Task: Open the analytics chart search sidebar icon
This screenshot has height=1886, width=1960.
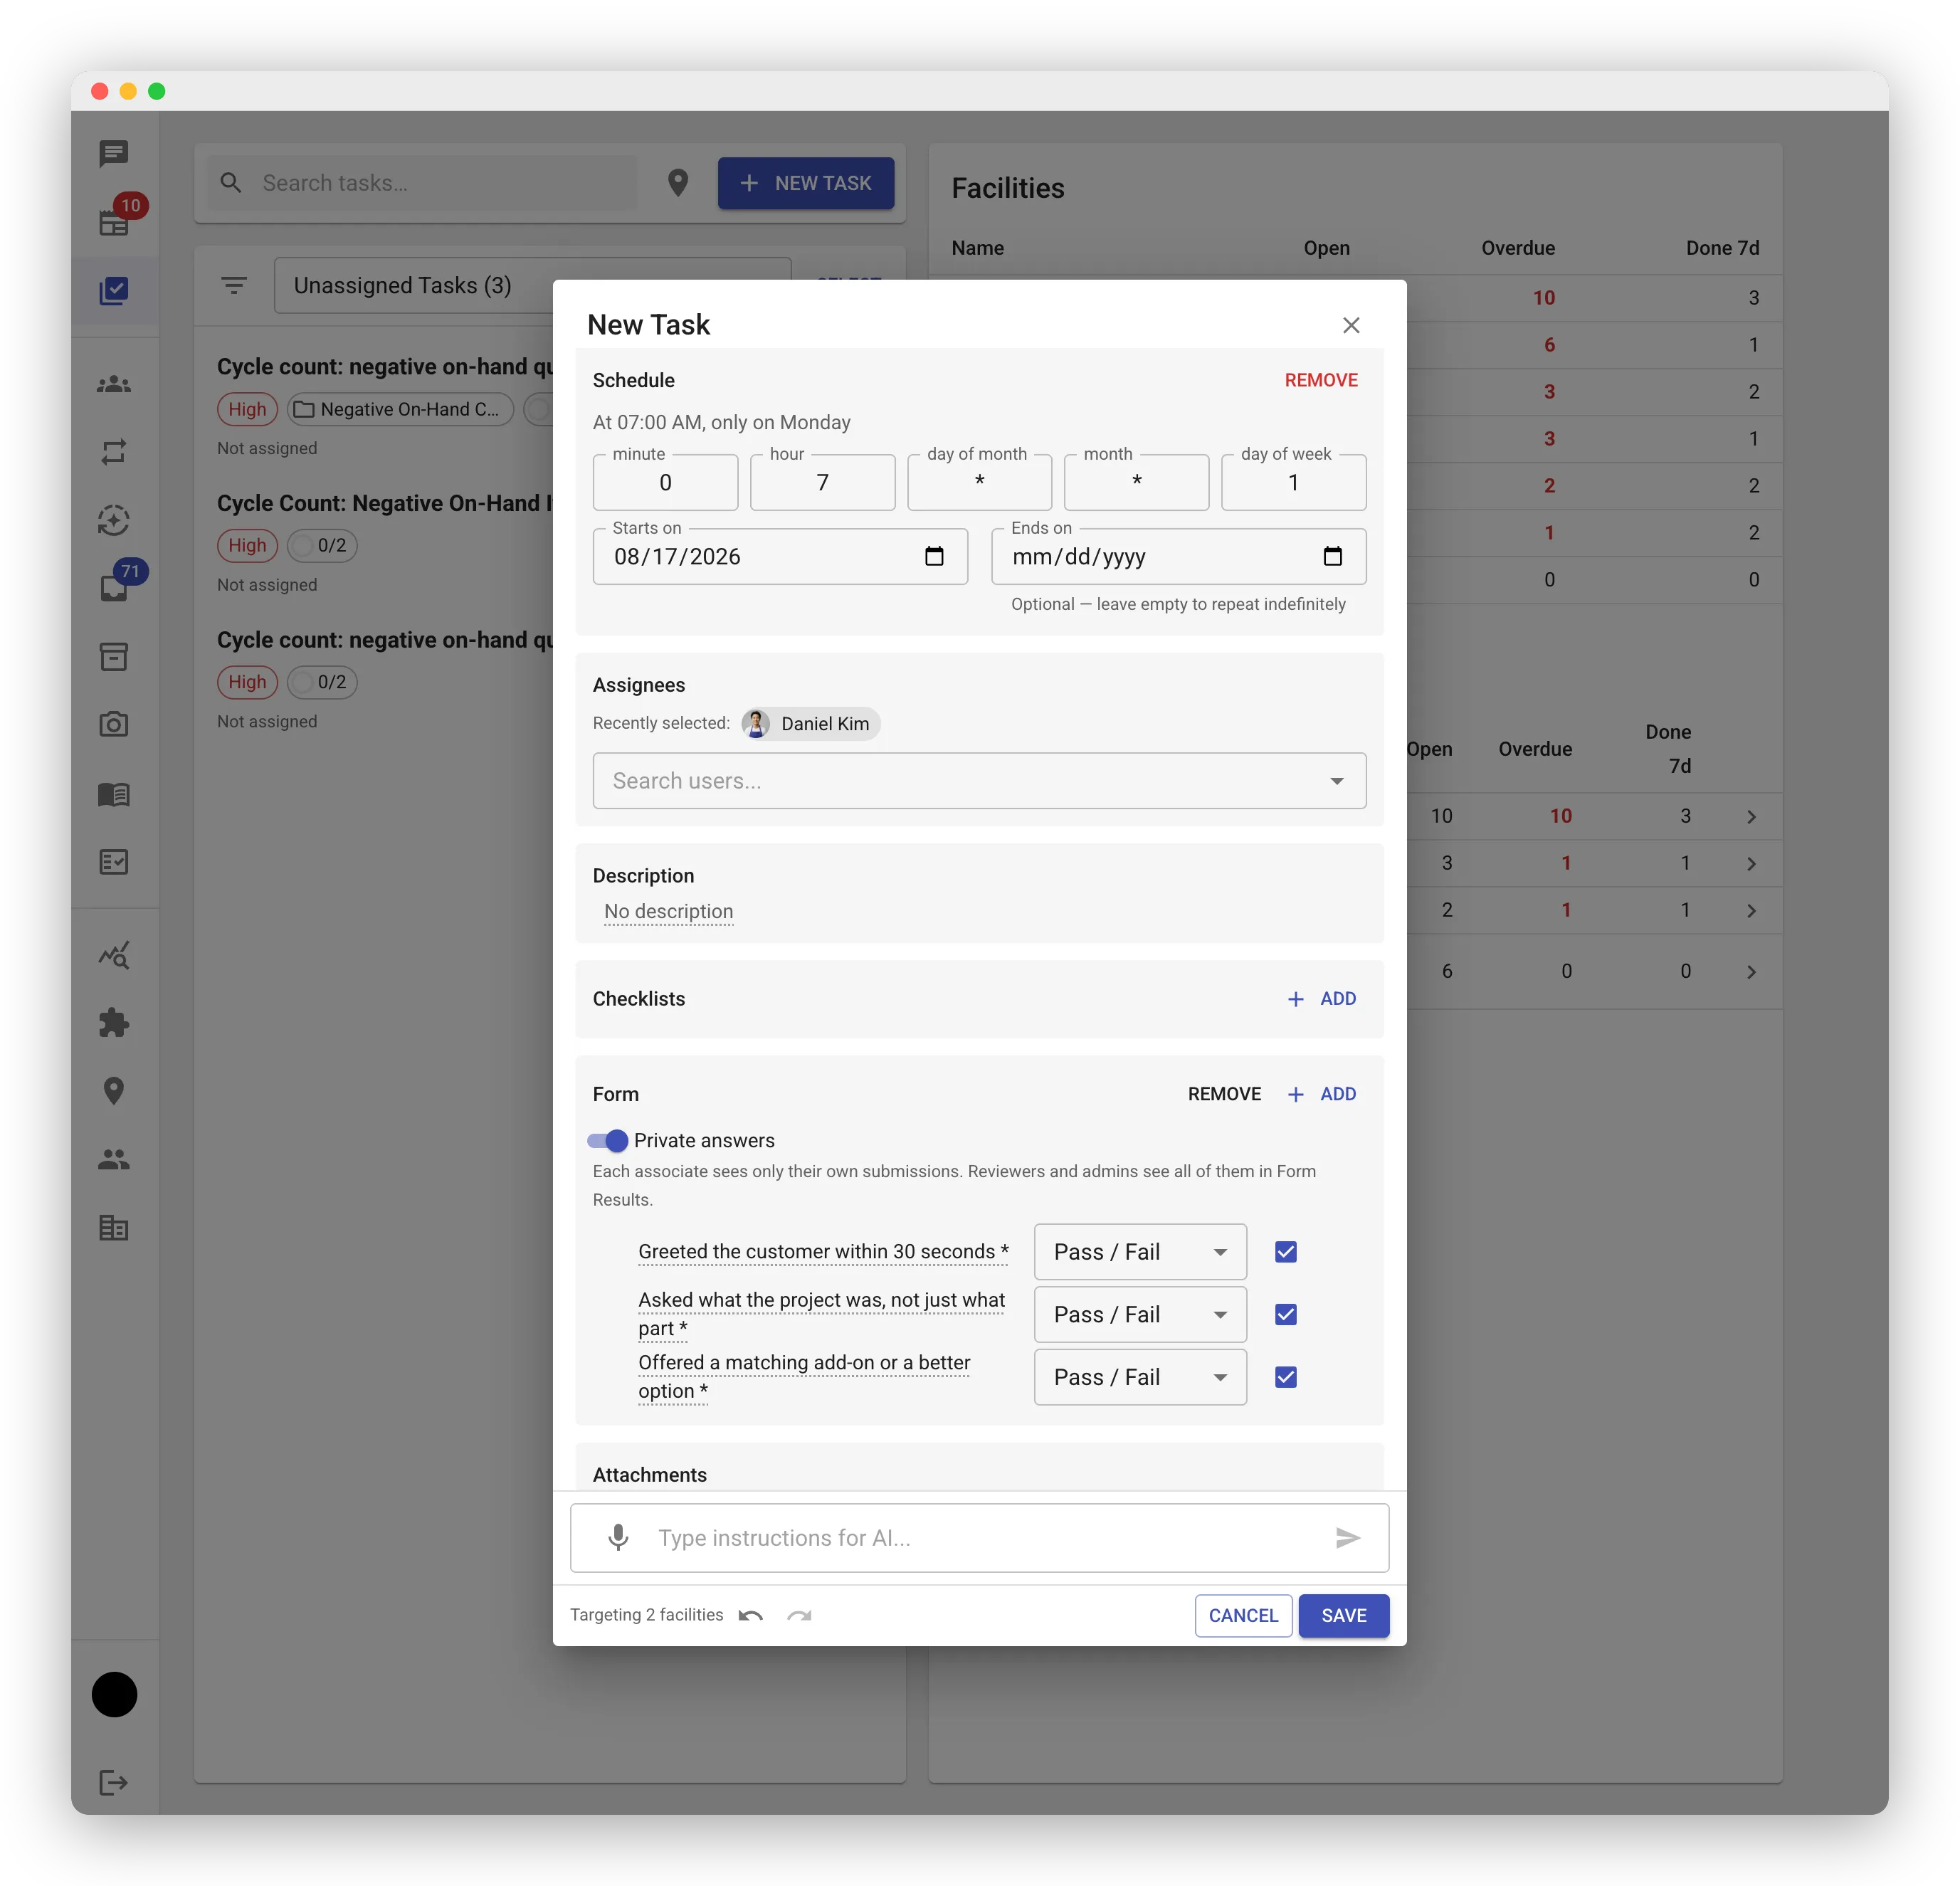Action: (x=114, y=955)
